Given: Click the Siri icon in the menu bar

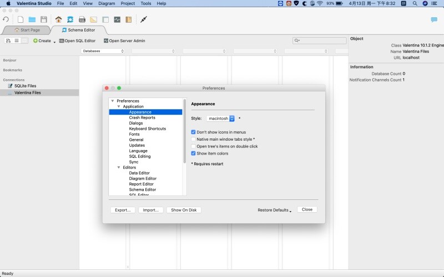Looking at the screenshot, I should tap(425, 3).
